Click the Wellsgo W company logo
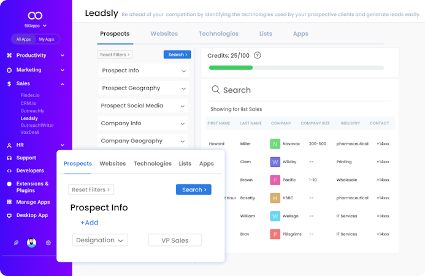The image size is (425, 276). pyautogui.click(x=275, y=216)
